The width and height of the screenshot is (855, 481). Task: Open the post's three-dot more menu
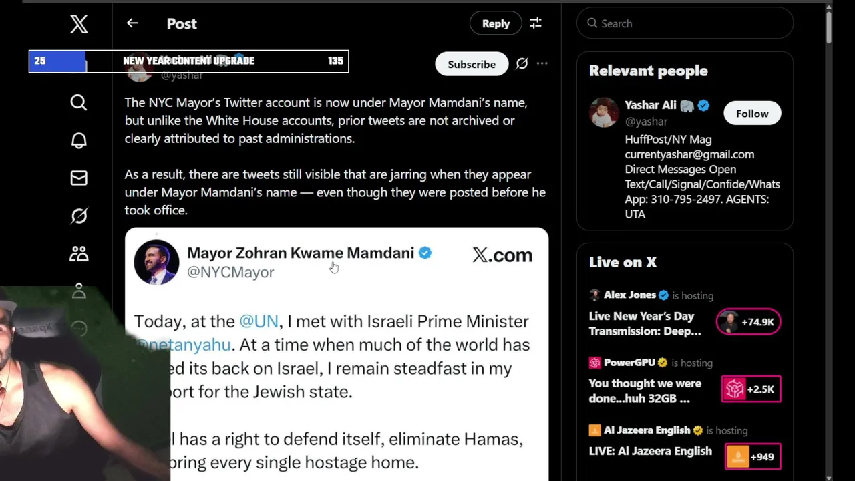[x=542, y=64]
